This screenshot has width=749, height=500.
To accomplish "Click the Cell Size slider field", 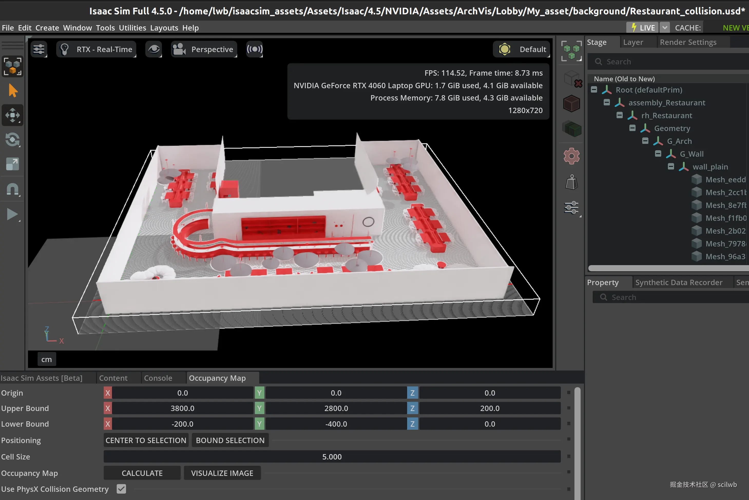I will click(332, 457).
